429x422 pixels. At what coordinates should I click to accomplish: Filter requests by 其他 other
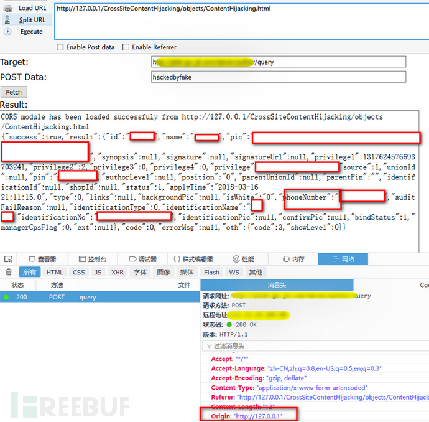[x=256, y=272]
